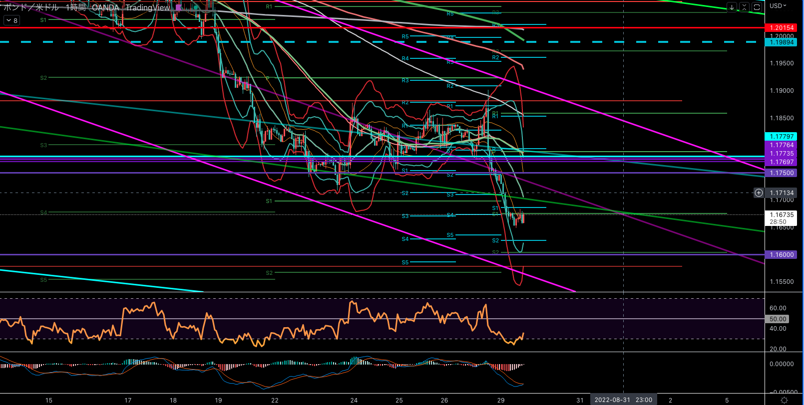Click the purple 1.16000 price level label

coord(782,255)
